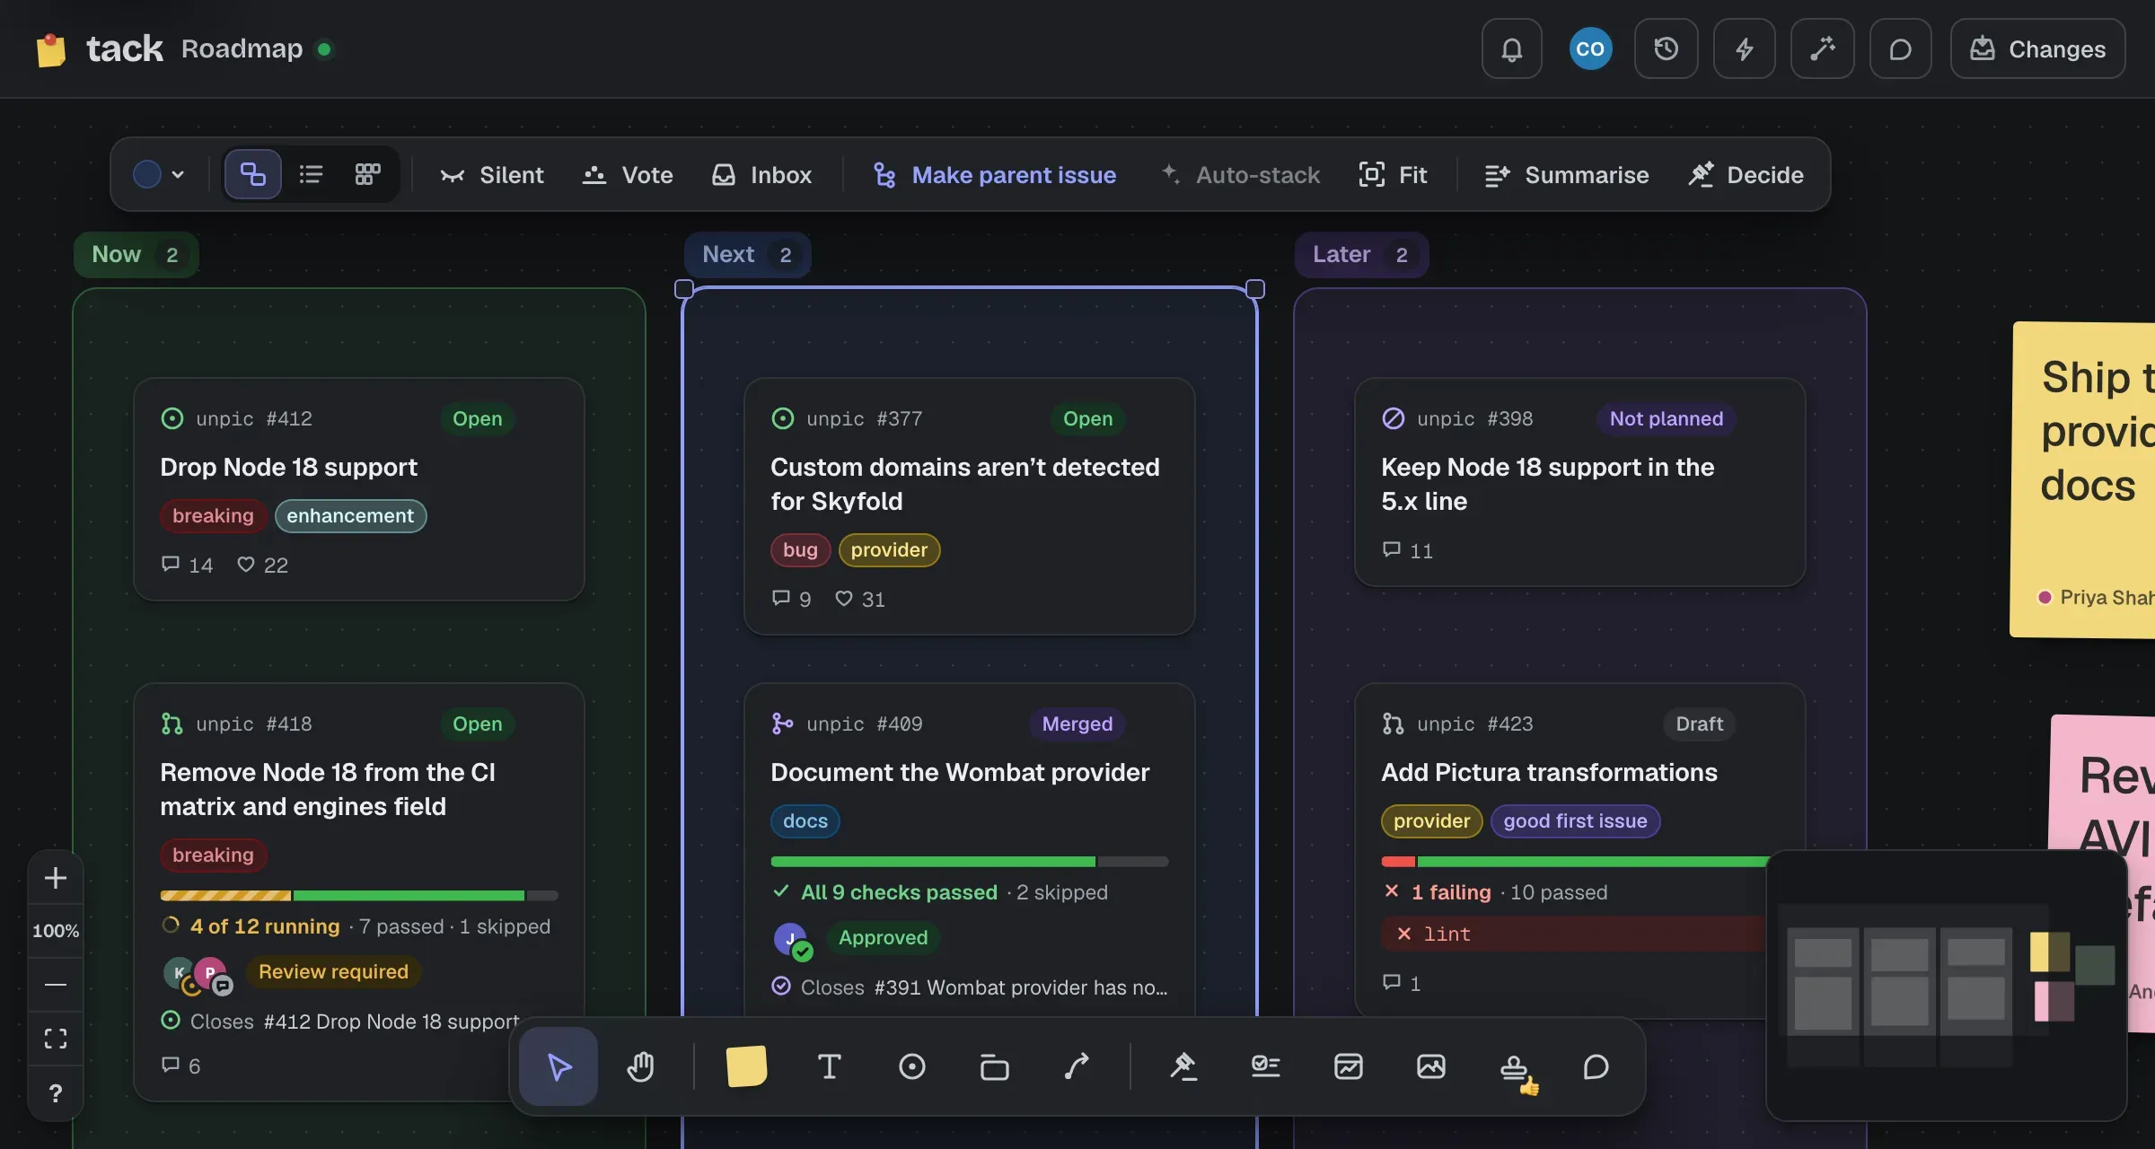
Task: Zoom out with minus button
Action: click(x=56, y=985)
